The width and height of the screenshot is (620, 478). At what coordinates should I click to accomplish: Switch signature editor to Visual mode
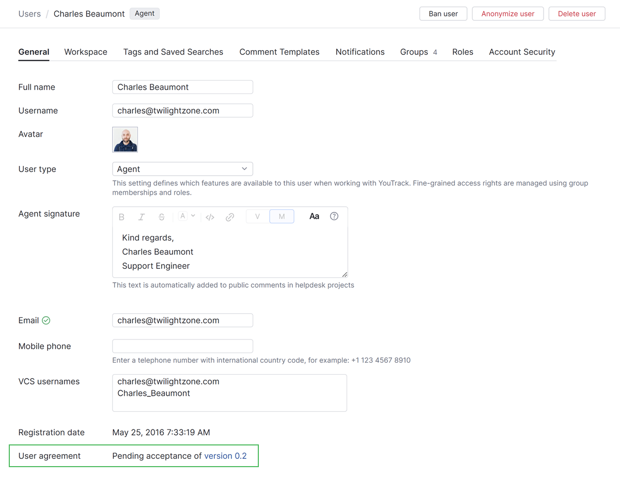257,217
